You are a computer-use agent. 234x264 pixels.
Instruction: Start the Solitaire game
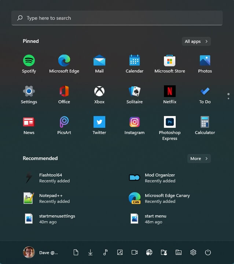pos(135,94)
